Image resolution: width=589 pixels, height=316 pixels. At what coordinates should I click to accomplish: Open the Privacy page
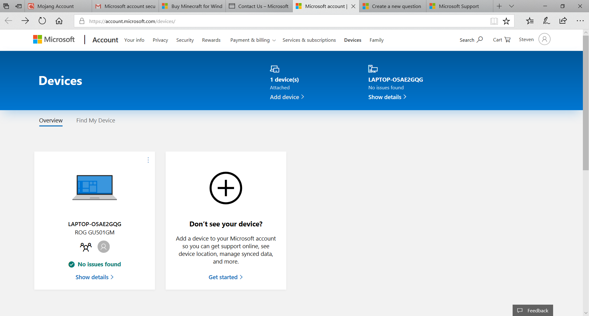160,40
